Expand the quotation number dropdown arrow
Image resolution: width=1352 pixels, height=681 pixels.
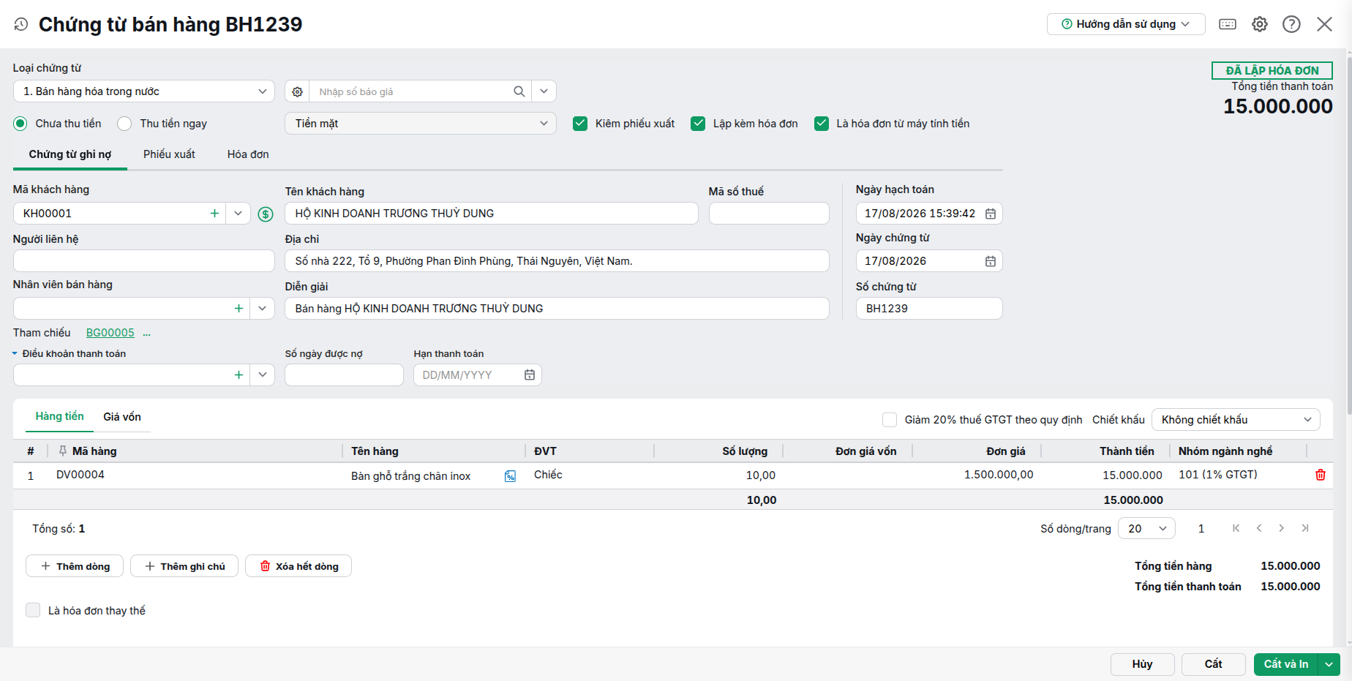point(544,91)
